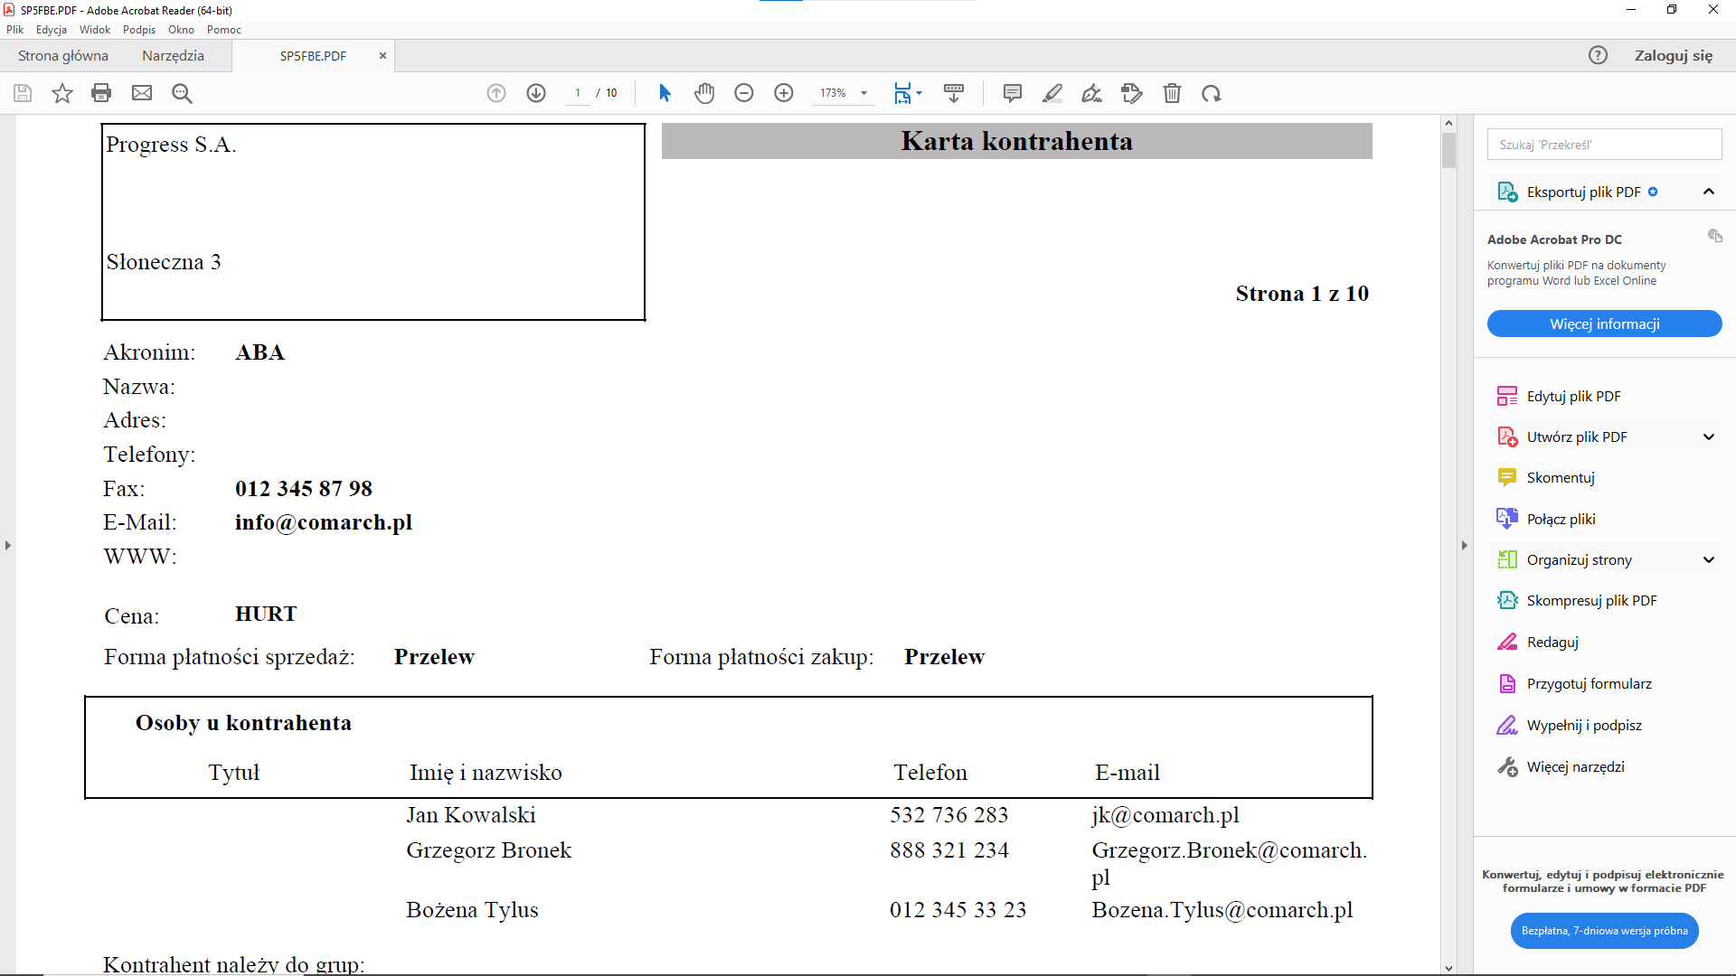1736x976 pixels.
Task: Click the phone number 012 345 33 23
Action: 958,910
